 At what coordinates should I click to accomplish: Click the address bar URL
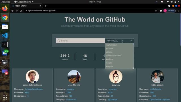[x=42, y=11]
